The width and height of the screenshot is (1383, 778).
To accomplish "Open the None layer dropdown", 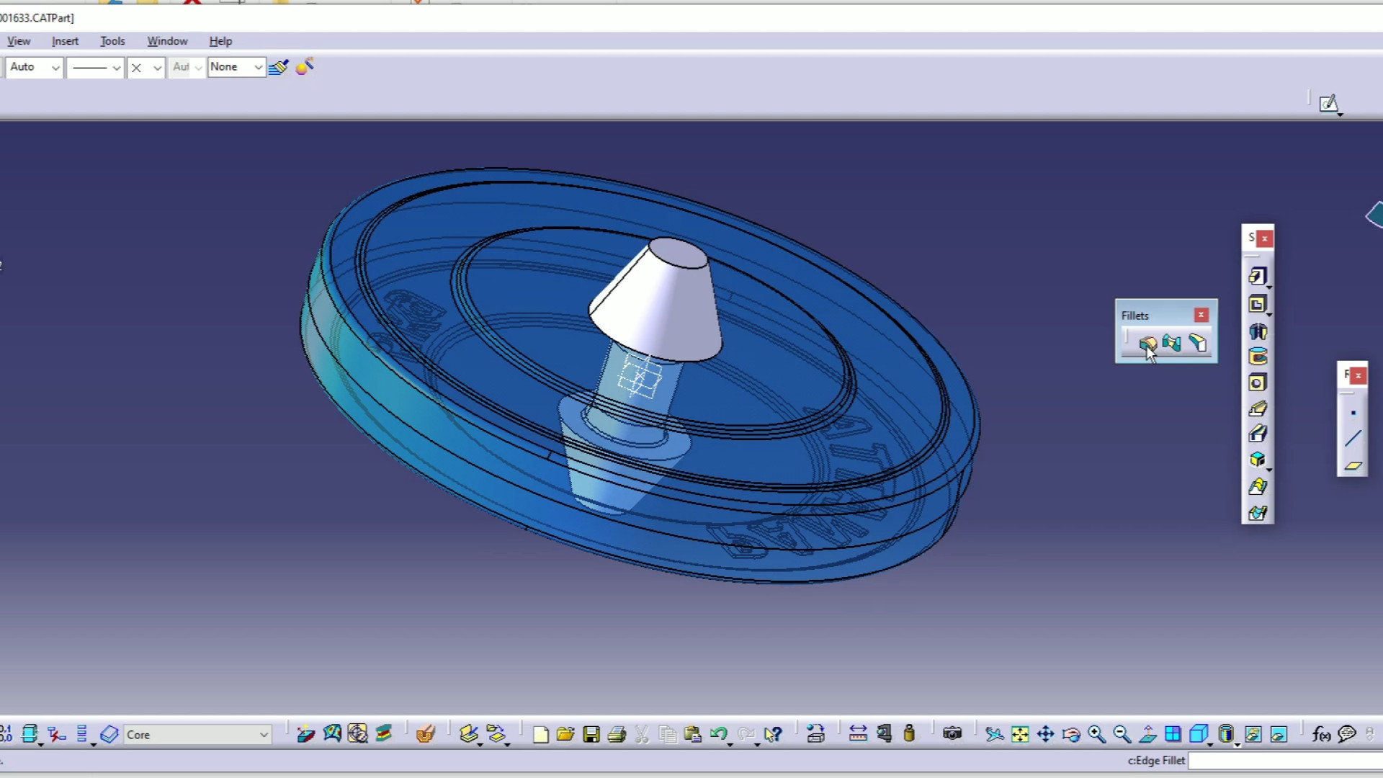I will 257,67.
